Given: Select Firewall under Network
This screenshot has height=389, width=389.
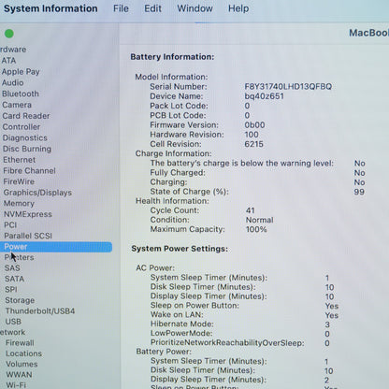Looking at the screenshot, I should [x=20, y=343].
